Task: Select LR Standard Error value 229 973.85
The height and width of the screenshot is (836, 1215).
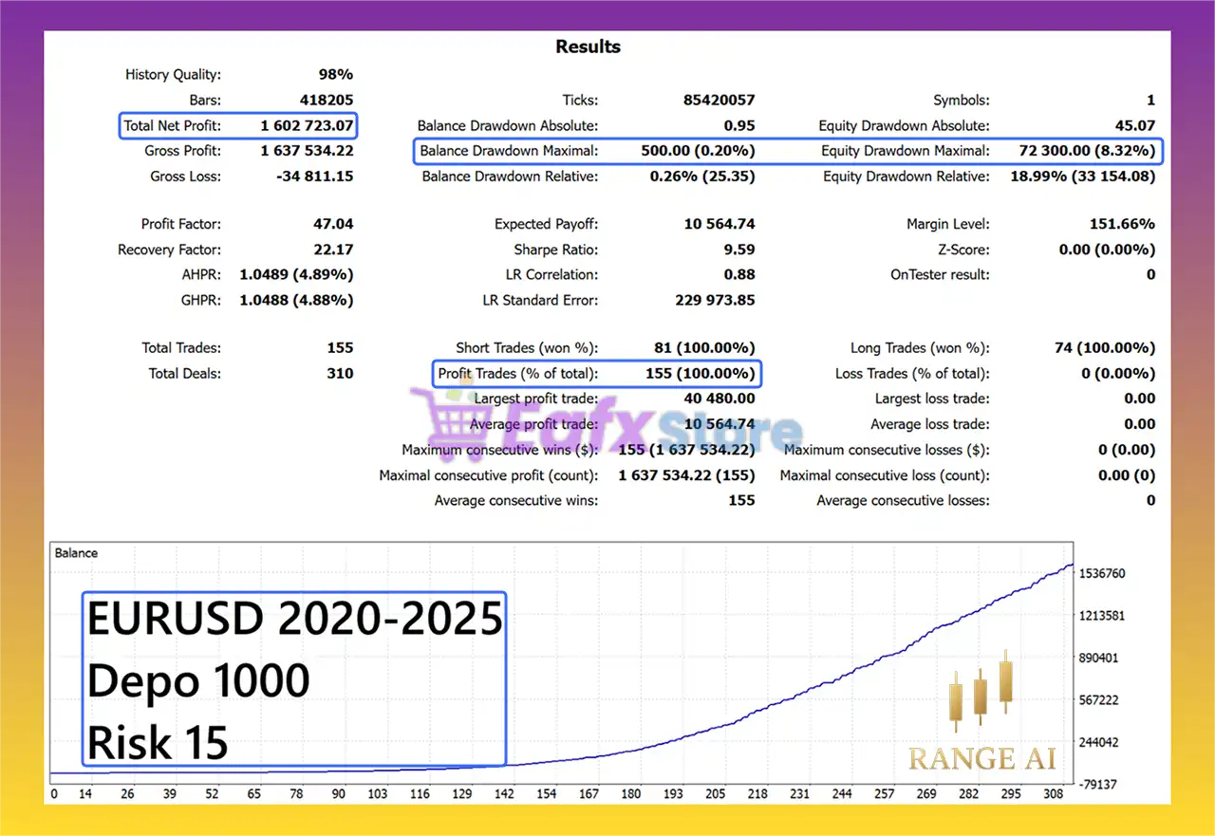Action: 713,300
